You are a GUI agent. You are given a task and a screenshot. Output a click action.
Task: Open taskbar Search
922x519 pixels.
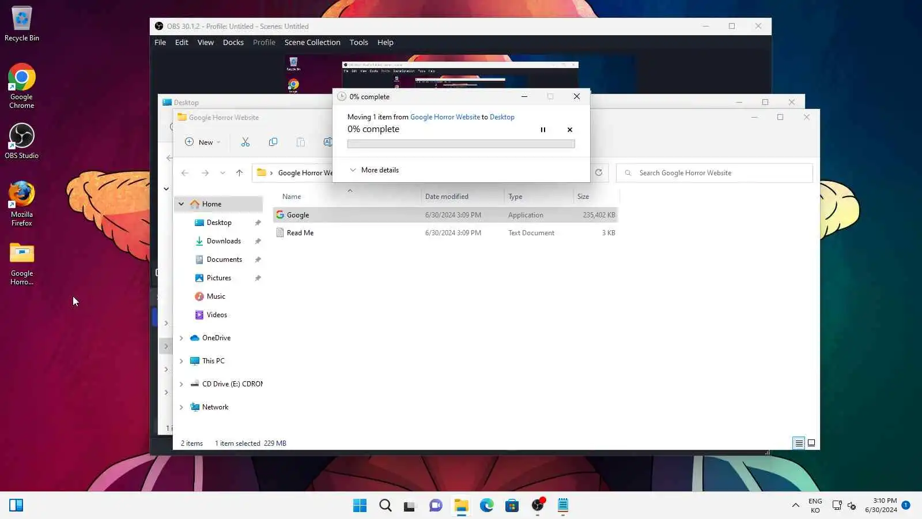(386, 506)
